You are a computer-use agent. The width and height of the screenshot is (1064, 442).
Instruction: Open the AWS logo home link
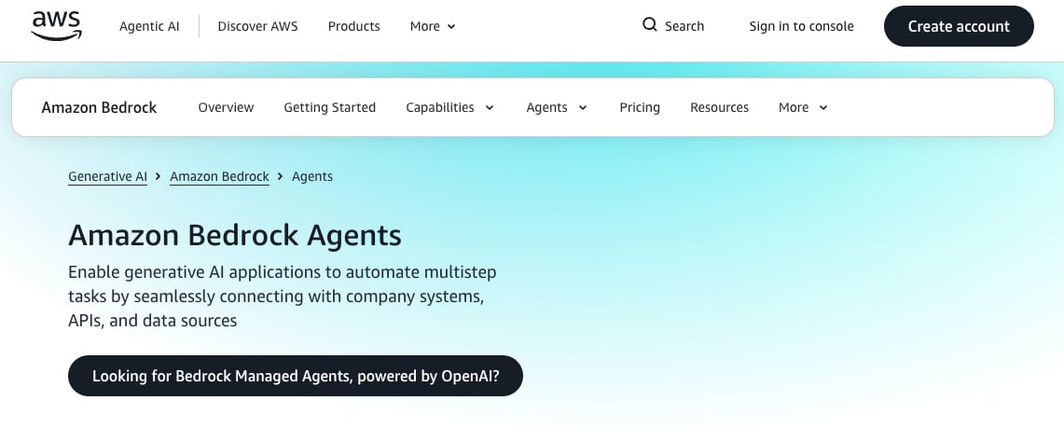click(x=56, y=26)
